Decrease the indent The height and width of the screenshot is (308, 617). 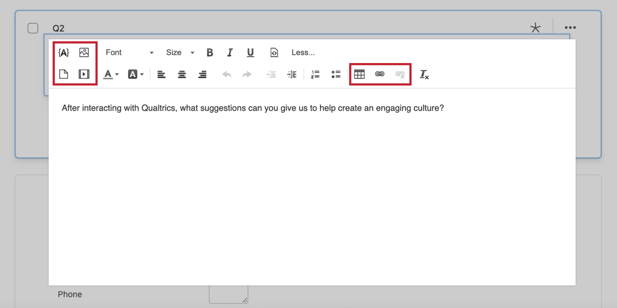pos(271,74)
